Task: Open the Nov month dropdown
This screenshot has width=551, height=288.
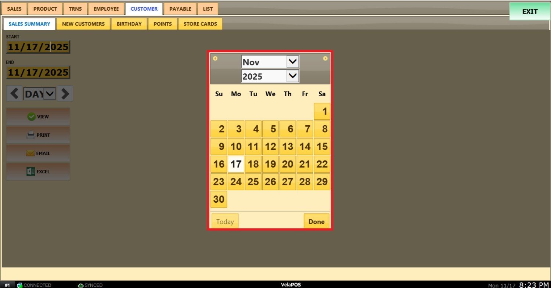Action: (292, 62)
